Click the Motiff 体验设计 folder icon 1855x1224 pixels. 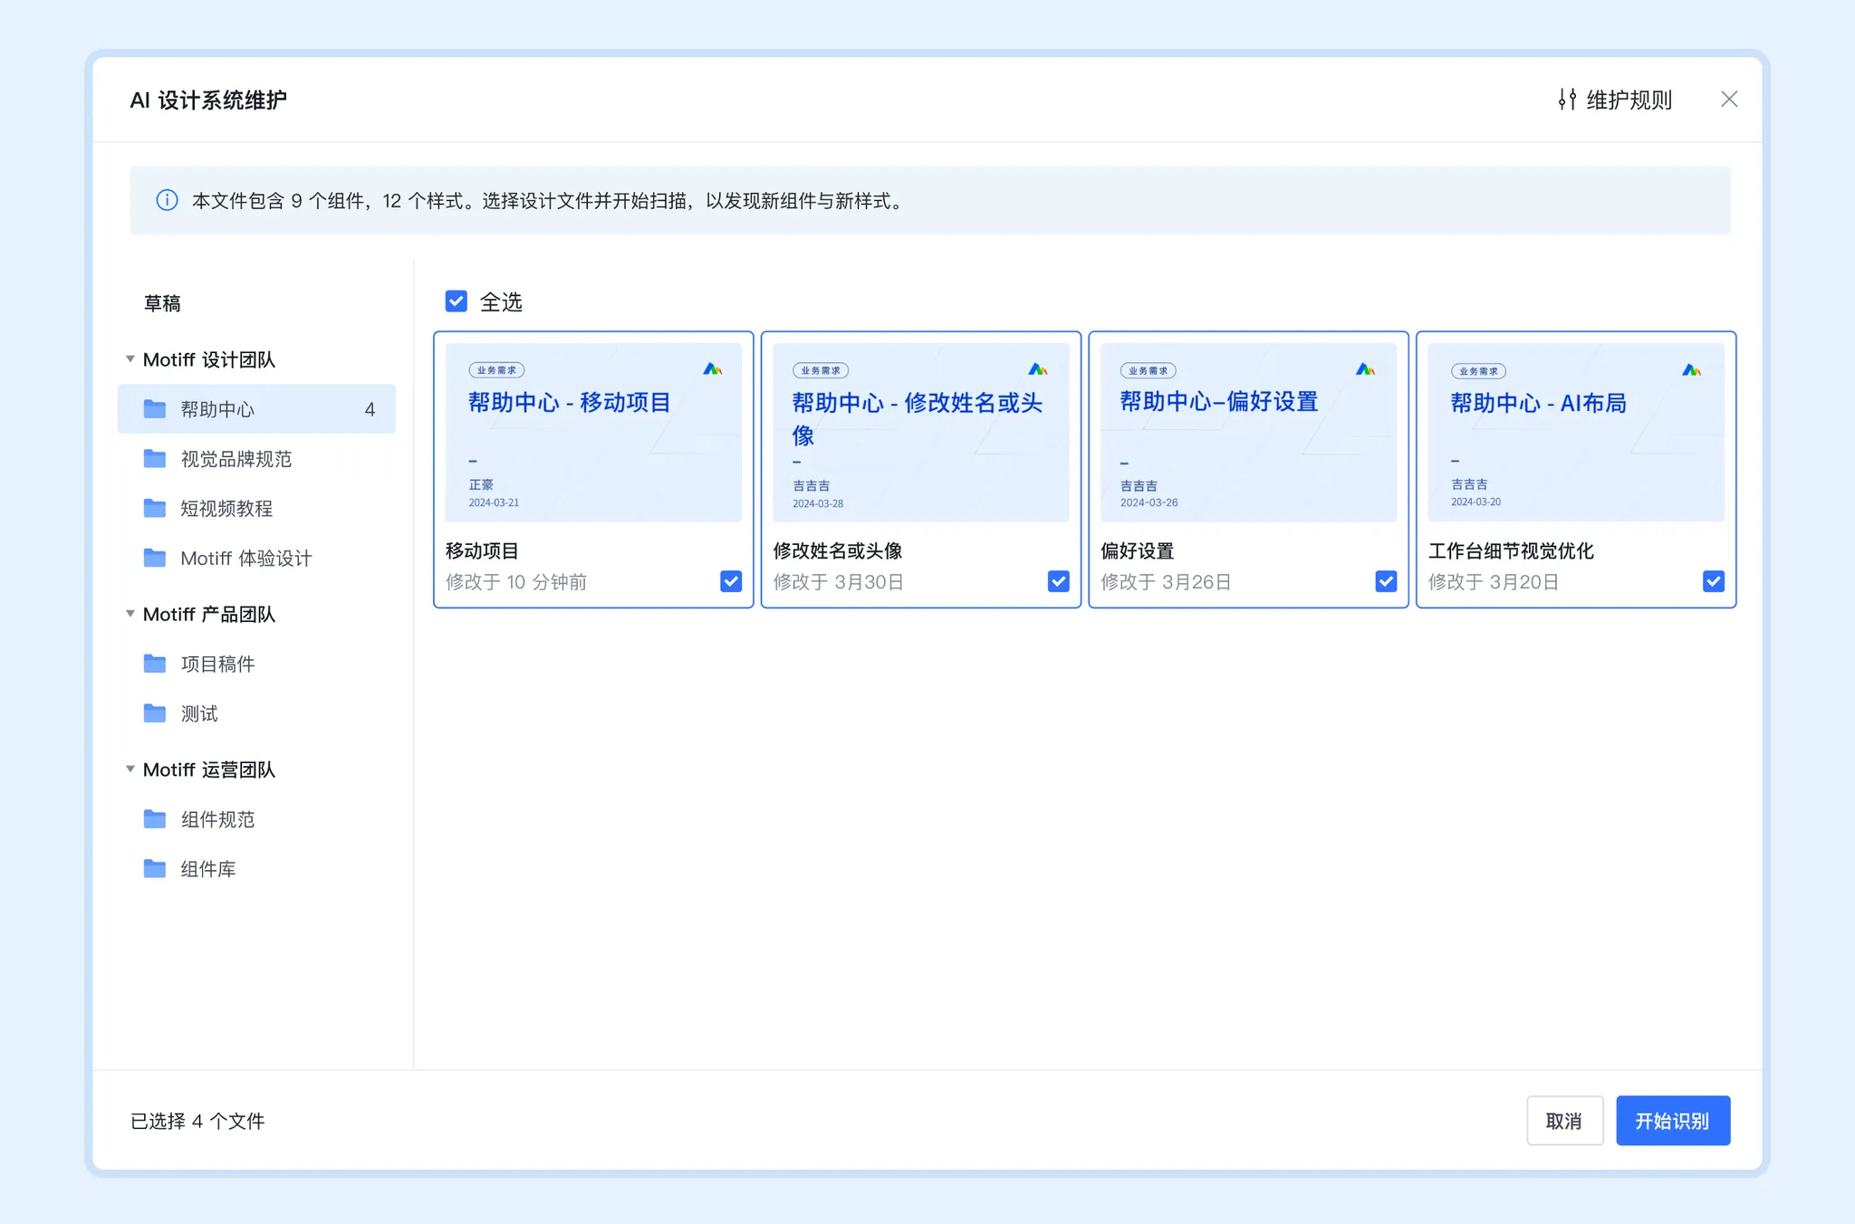click(155, 558)
